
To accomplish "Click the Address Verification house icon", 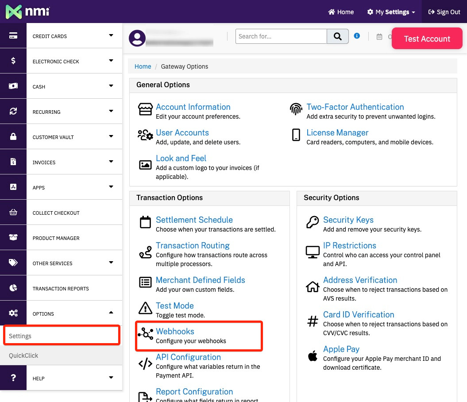I will tap(313, 287).
